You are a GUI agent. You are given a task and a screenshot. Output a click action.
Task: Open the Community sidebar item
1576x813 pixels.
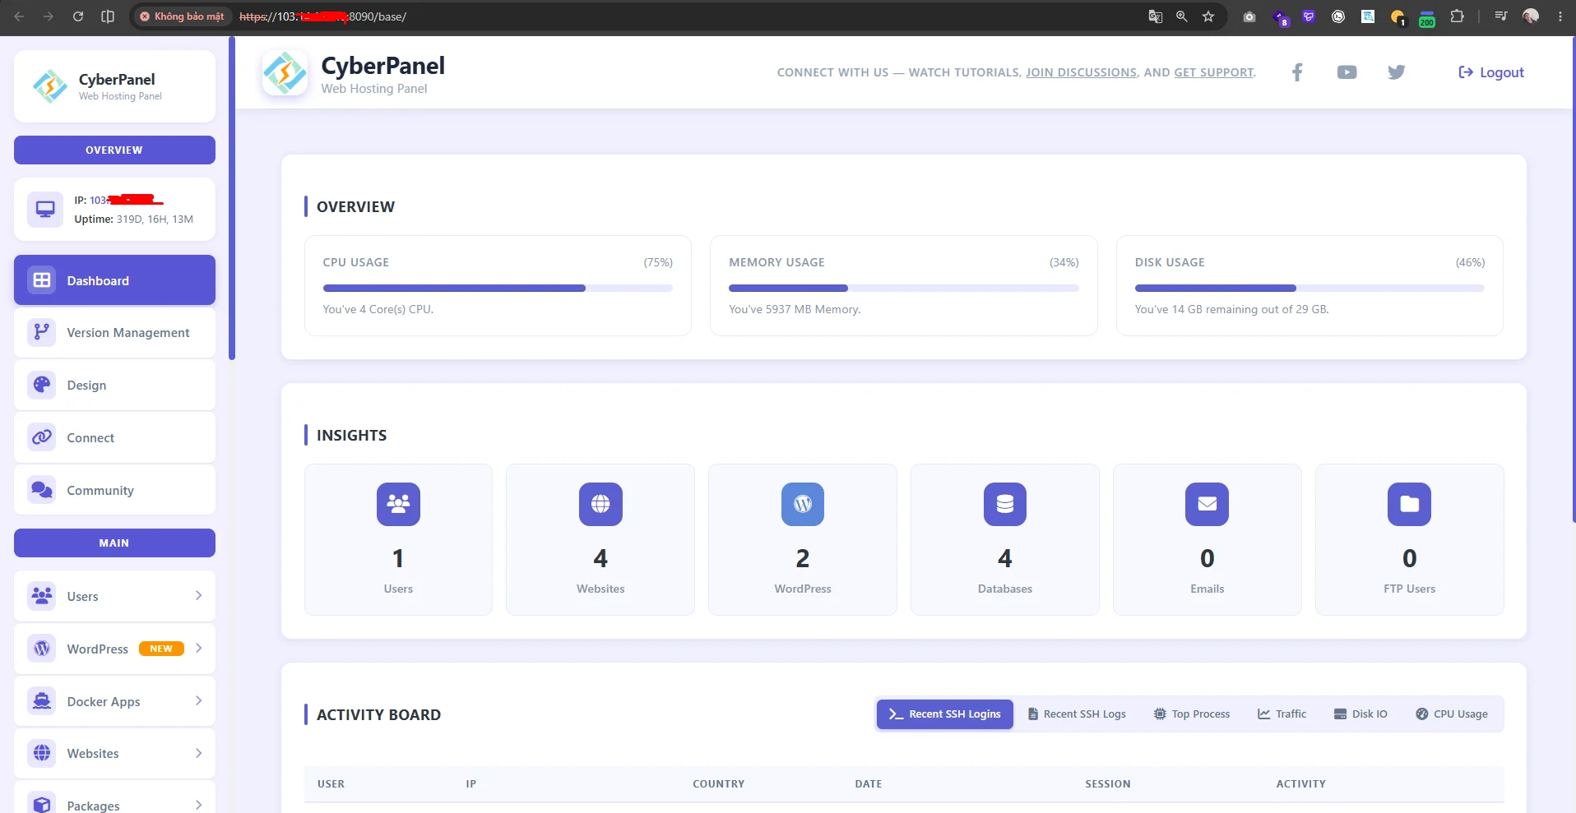coord(114,490)
